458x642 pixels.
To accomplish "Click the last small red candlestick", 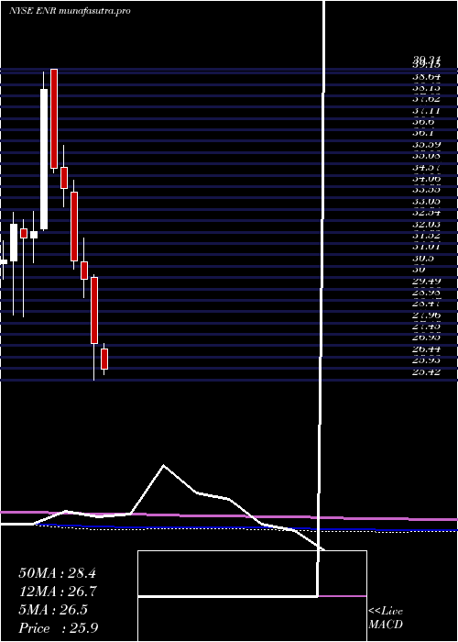I will point(104,360).
